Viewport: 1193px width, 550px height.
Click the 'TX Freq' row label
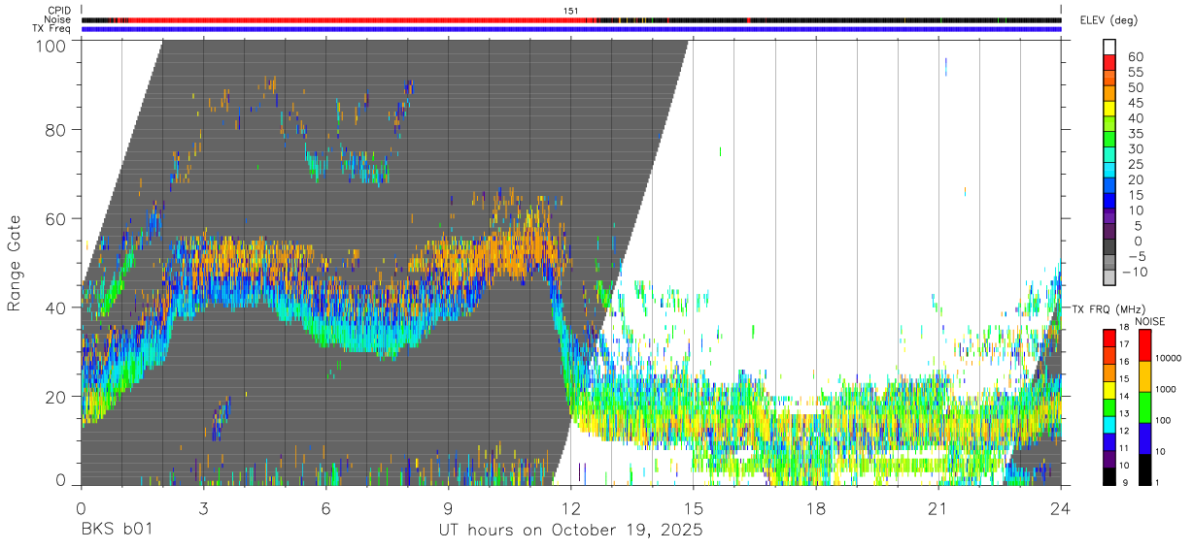pos(51,29)
